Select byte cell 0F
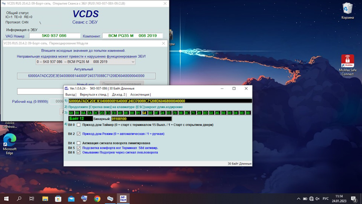Image resolution: width=362 pixels, height=204 pixels. coord(156,113)
